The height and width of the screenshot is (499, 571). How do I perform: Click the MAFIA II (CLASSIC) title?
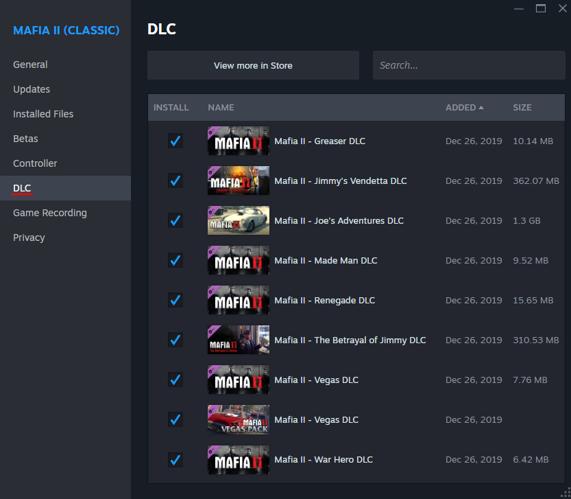click(x=66, y=30)
